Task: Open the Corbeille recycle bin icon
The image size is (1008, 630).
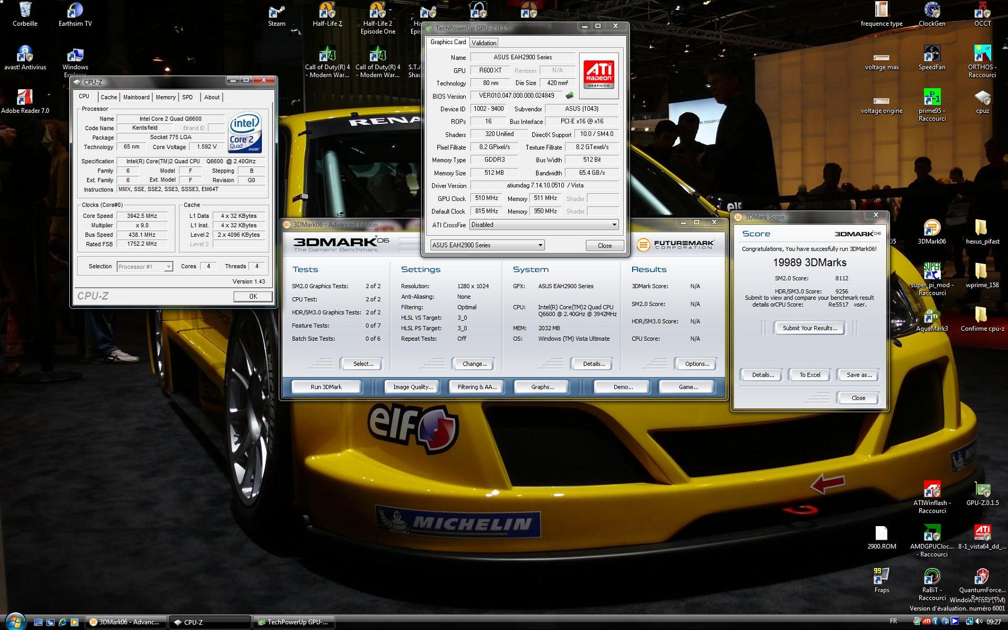Action: [x=25, y=11]
